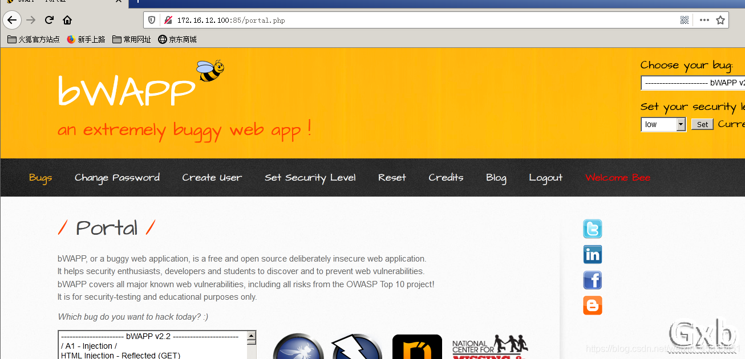Open the security level dropdown showing low
Screen dimensions: 745x359
click(663, 124)
